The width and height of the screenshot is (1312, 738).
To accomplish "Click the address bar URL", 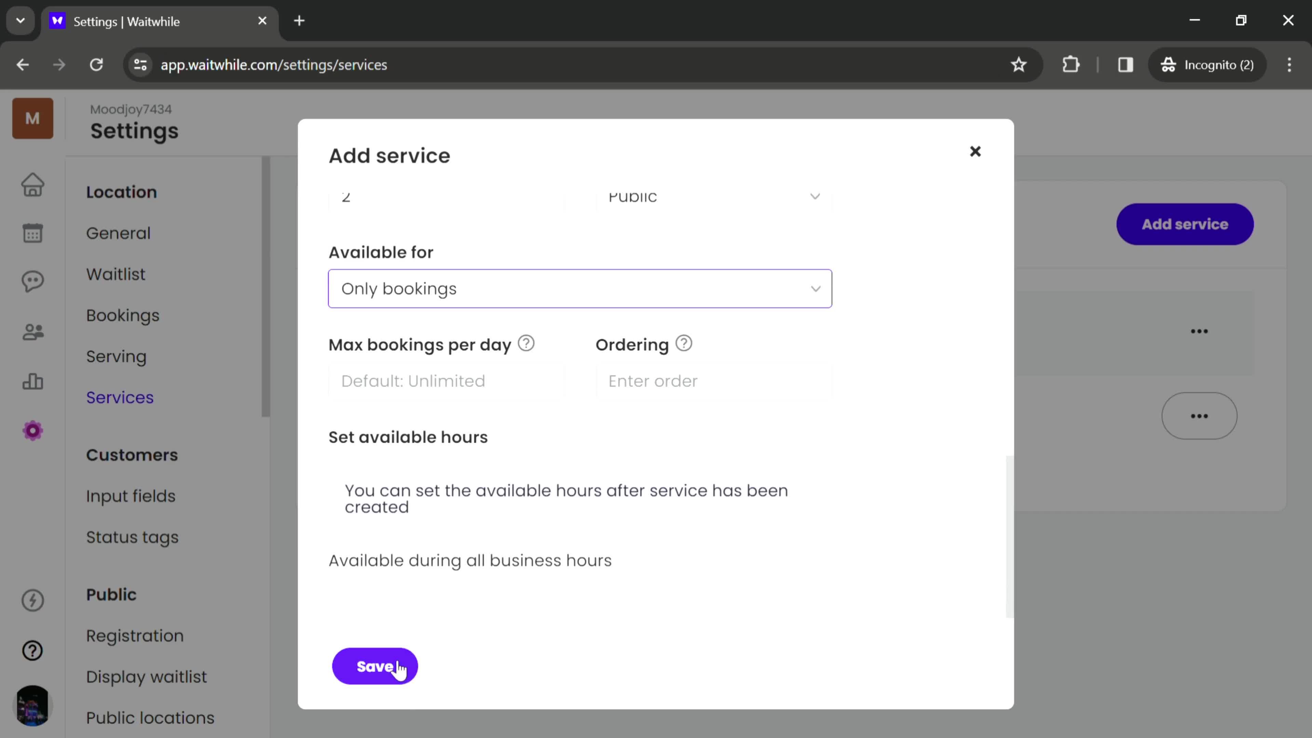I will [274, 65].
